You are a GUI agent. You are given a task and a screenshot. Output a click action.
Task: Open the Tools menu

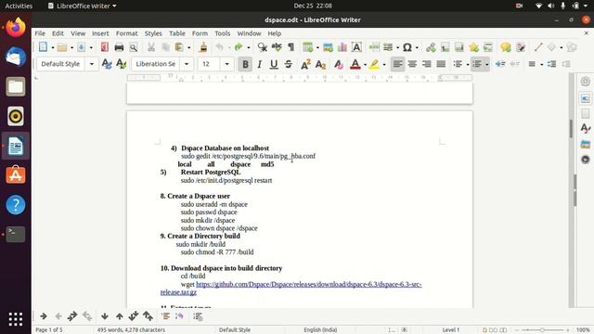223,33
